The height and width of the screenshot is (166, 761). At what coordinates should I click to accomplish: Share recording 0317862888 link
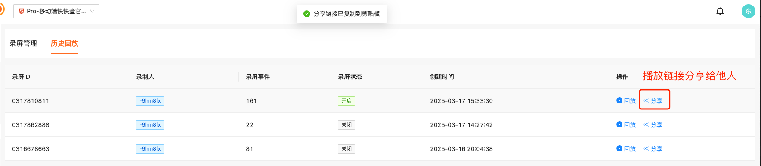(653, 125)
